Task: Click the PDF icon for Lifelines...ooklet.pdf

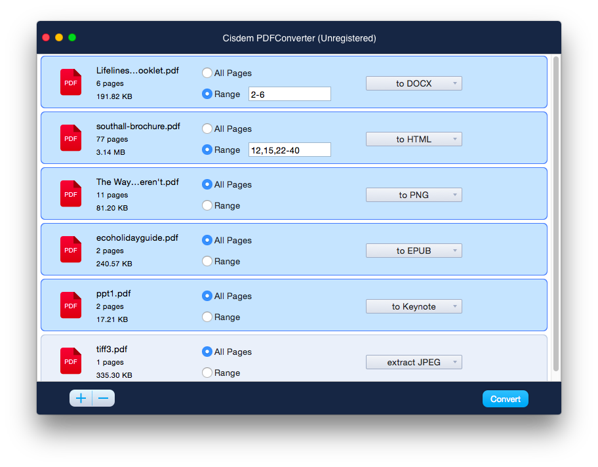Action: click(70, 82)
